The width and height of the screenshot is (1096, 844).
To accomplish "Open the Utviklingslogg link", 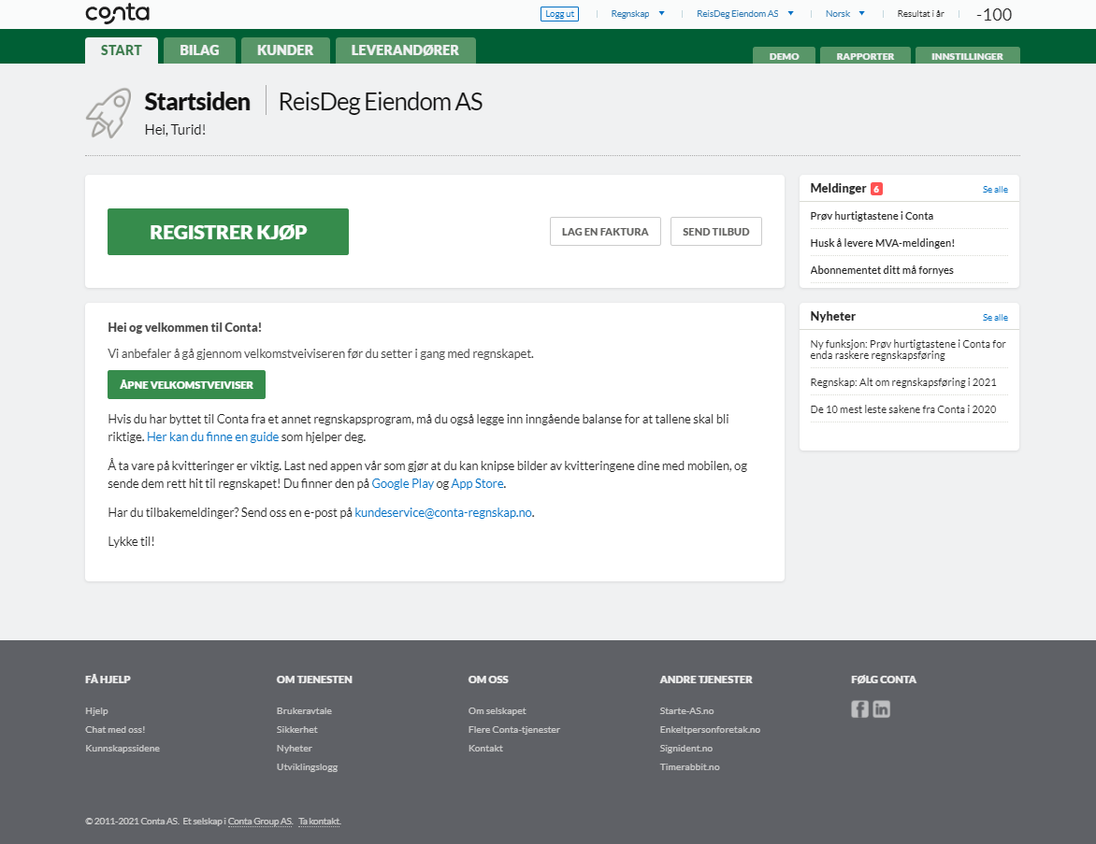I will pyautogui.click(x=307, y=767).
